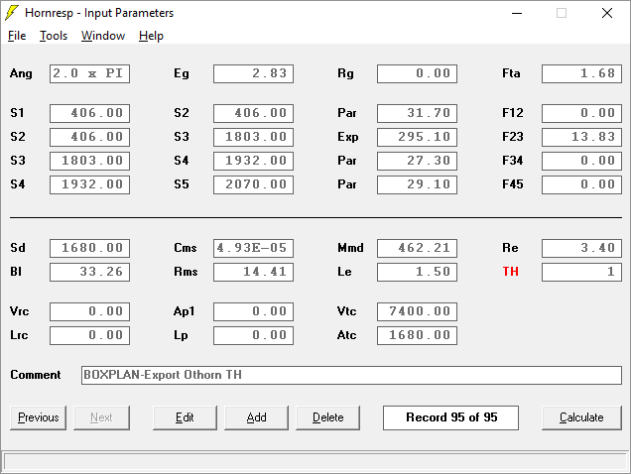
Task: Select the Par field with 29.10
Action: pyautogui.click(x=418, y=184)
